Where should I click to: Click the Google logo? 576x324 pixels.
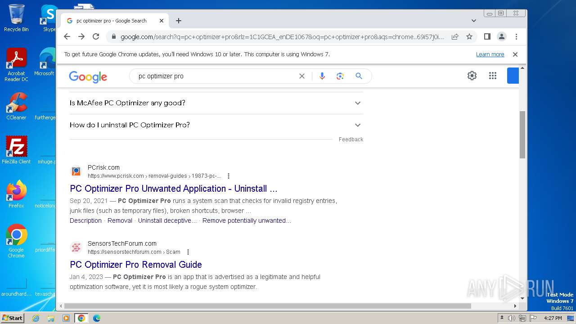(x=88, y=77)
